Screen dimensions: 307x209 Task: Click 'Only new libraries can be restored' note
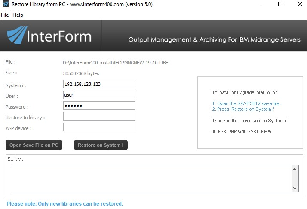click(x=65, y=204)
